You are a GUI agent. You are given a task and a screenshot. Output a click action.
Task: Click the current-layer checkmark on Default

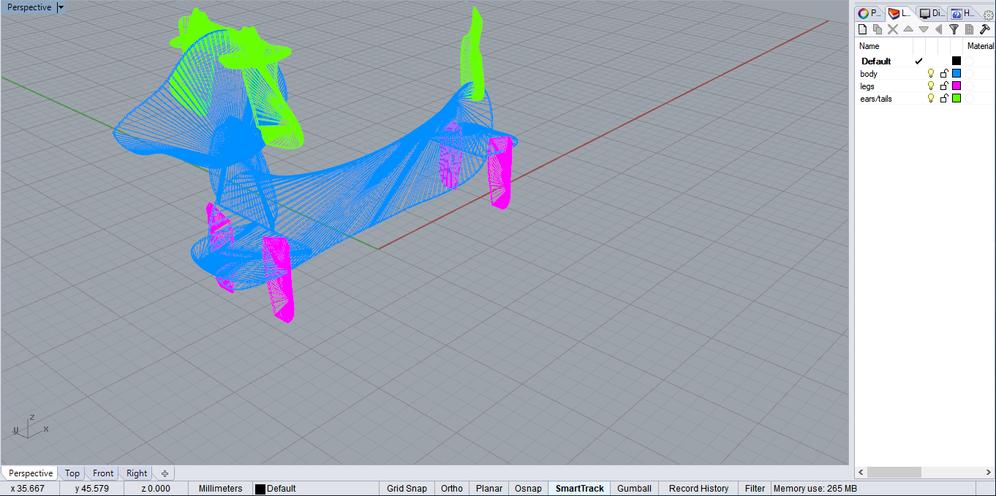tap(918, 61)
